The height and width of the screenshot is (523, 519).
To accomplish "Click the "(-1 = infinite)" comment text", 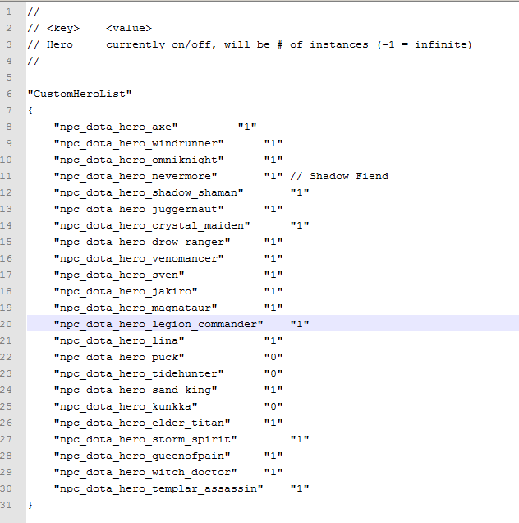I will point(425,44).
